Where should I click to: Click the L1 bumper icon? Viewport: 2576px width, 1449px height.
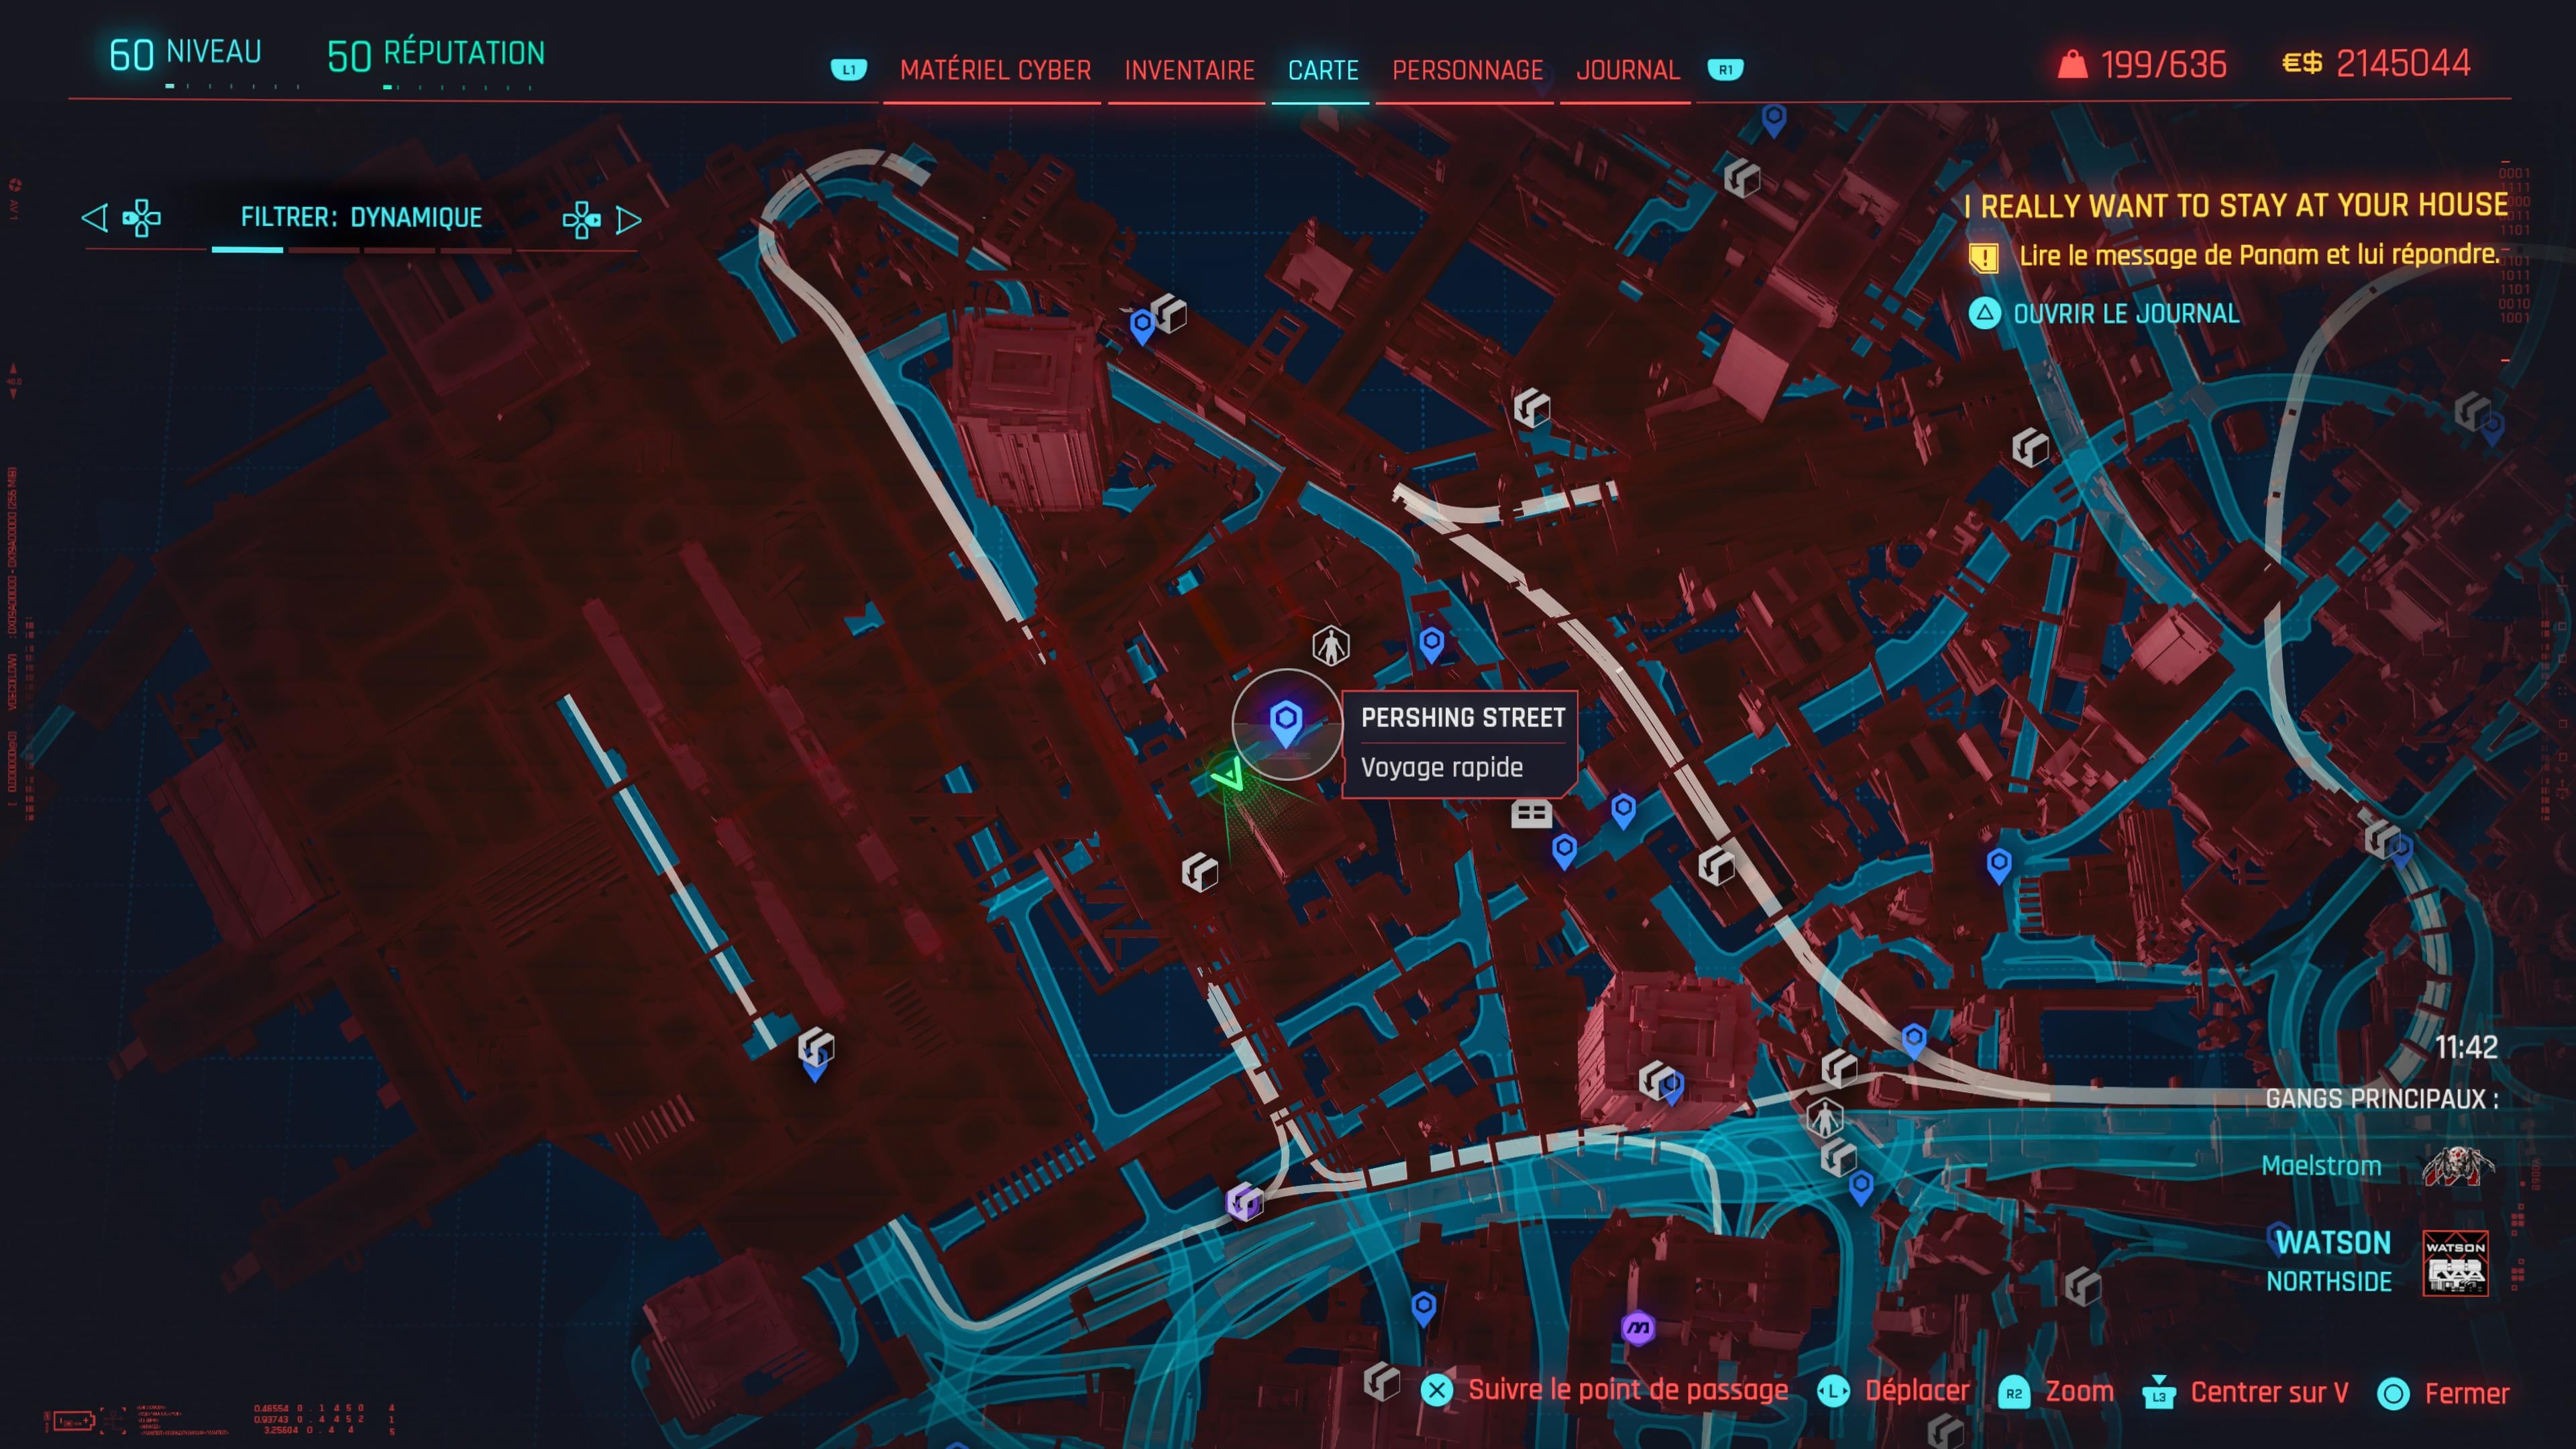(x=849, y=69)
